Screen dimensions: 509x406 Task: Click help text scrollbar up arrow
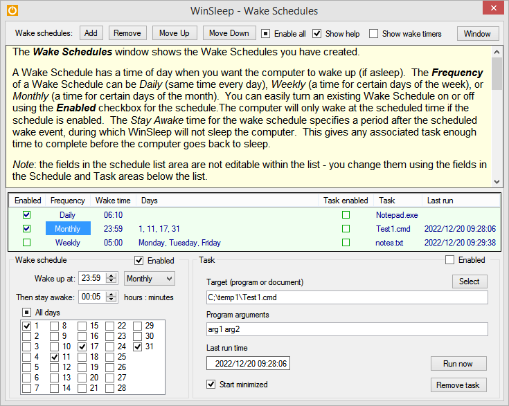[x=497, y=52]
